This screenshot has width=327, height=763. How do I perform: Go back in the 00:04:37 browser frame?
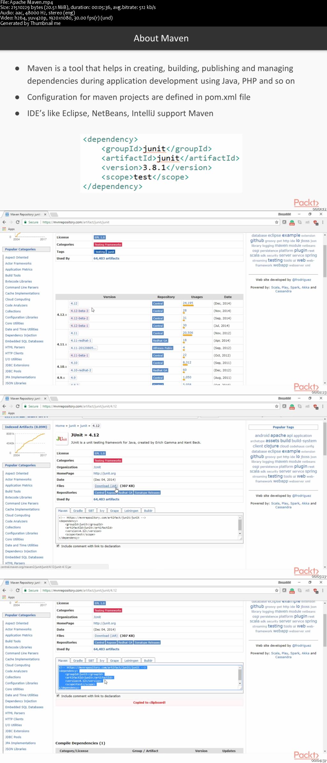4,590
